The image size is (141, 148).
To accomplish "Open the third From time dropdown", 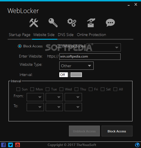I will coord(73,97).
